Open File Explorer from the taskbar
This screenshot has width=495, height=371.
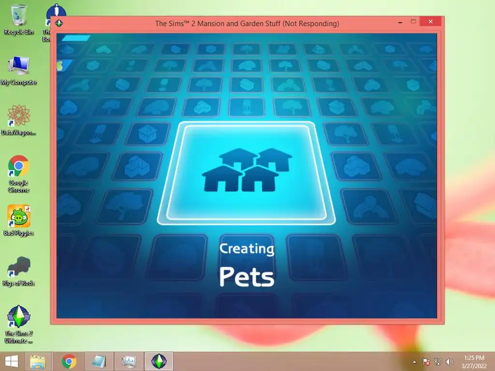(38, 361)
